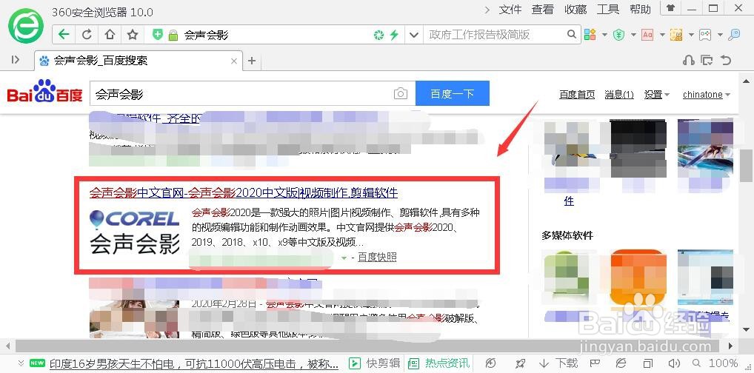Open the 百度快照 link

pyautogui.click(x=378, y=257)
